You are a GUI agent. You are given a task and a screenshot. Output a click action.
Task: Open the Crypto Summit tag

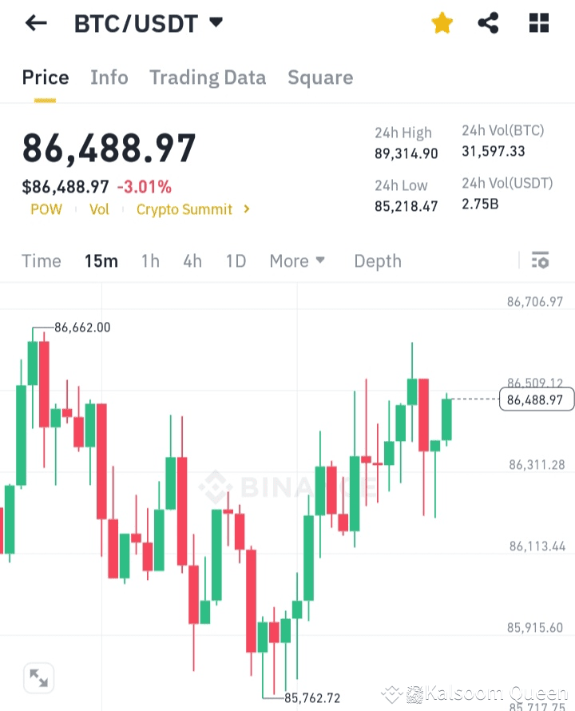tap(184, 209)
